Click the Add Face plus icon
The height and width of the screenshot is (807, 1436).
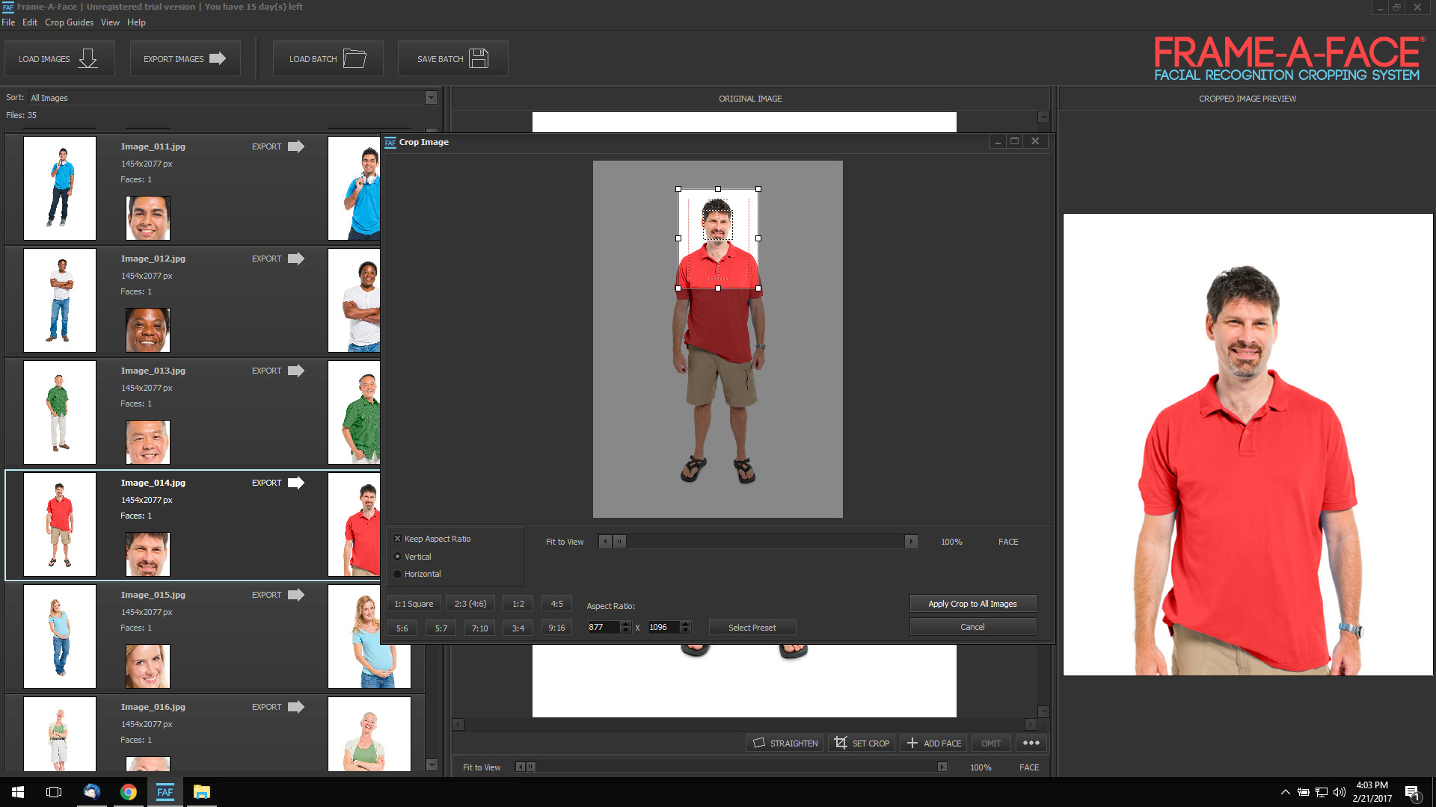tap(912, 743)
